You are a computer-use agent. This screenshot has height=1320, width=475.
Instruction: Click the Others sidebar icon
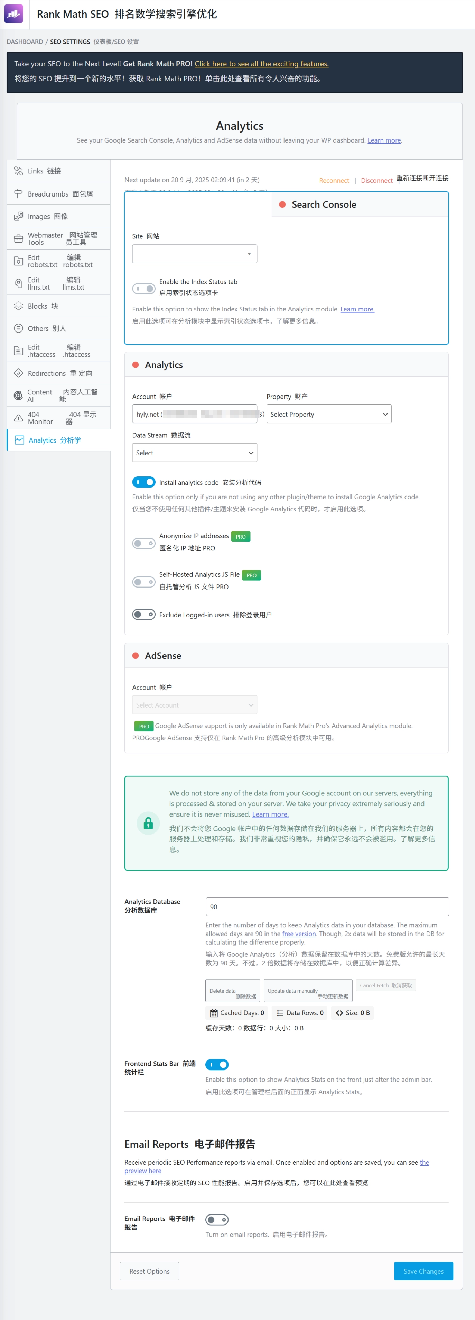point(18,328)
